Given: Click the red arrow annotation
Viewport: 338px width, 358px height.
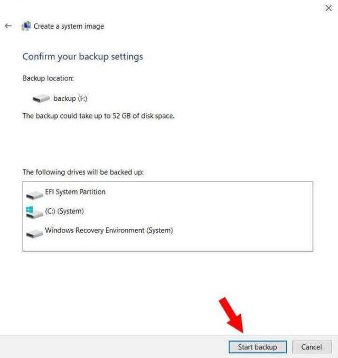Looking at the screenshot, I should [x=231, y=315].
